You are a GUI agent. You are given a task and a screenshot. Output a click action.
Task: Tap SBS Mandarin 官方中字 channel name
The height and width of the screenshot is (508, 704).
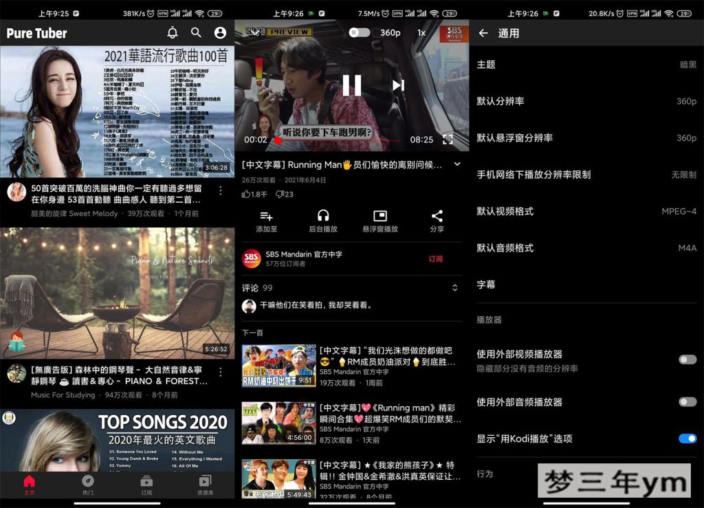pos(303,254)
